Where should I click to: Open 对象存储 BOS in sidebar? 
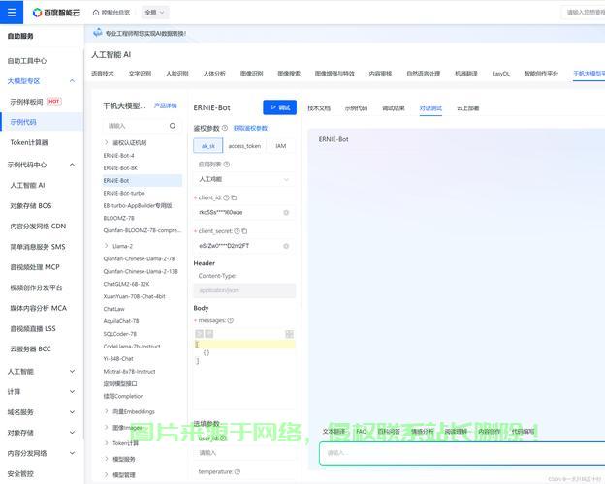(31, 206)
